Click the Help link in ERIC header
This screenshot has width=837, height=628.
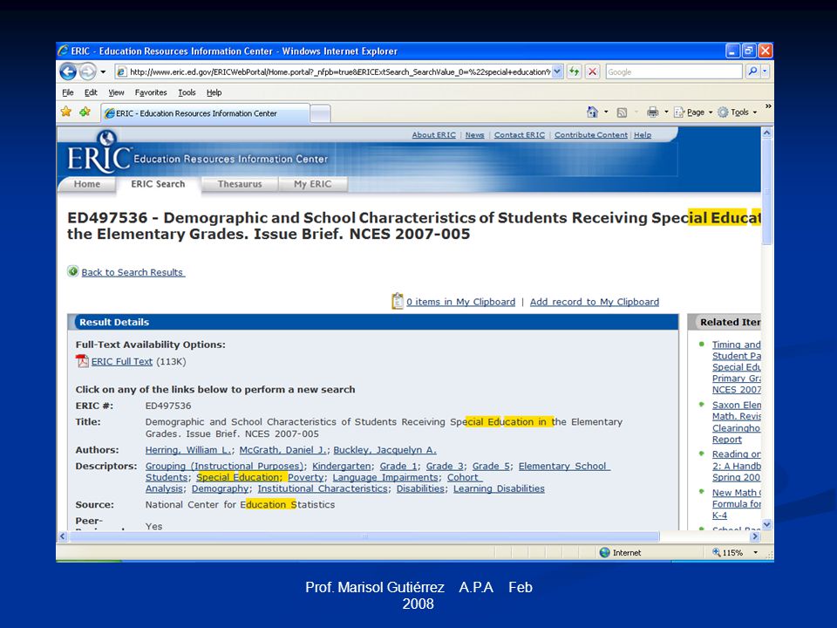[x=643, y=135]
